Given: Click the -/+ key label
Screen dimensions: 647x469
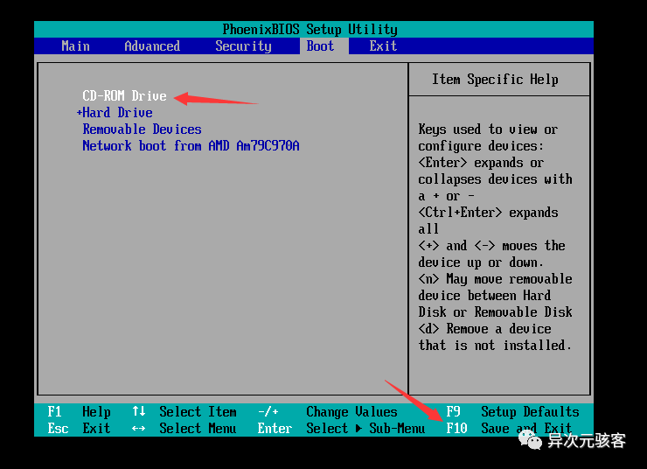Looking at the screenshot, I should [268, 411].
